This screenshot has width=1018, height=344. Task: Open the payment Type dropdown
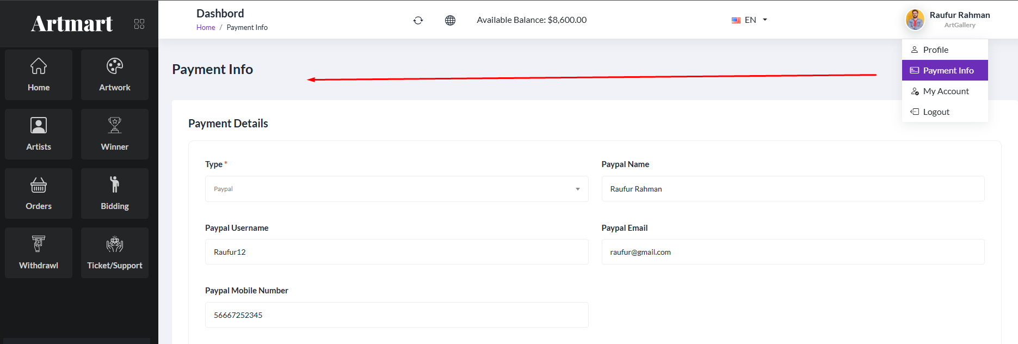[396, 189]
